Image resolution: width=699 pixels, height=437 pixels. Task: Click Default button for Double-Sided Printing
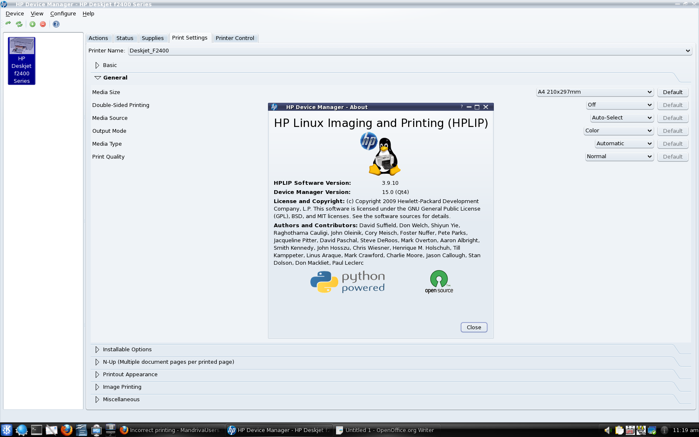[673, 105]
